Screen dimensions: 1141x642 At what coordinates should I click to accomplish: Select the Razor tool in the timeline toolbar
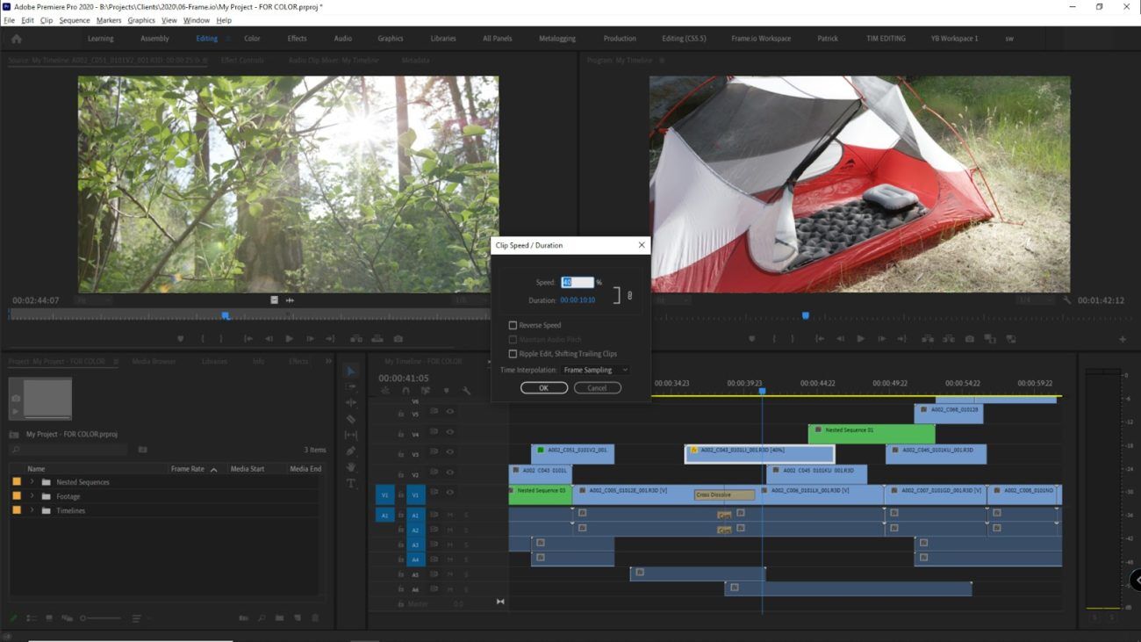[351, 419]
